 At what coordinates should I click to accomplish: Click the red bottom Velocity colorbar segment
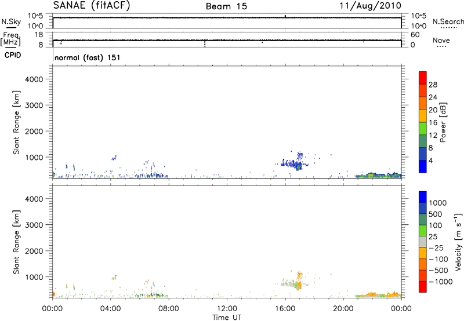point(423,287)
